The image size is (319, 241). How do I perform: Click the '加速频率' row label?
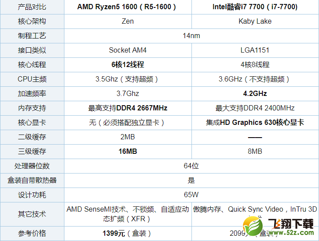(x=32, y=94)
